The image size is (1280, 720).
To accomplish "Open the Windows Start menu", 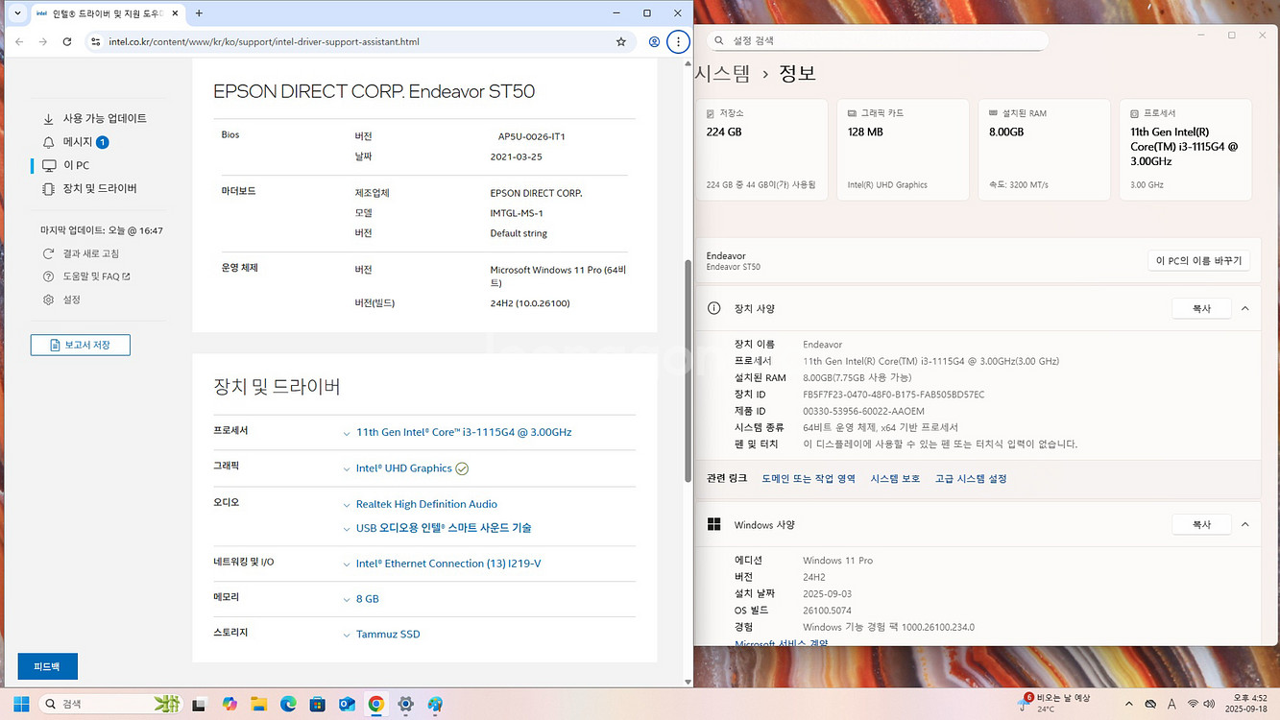I will point(21,704).
